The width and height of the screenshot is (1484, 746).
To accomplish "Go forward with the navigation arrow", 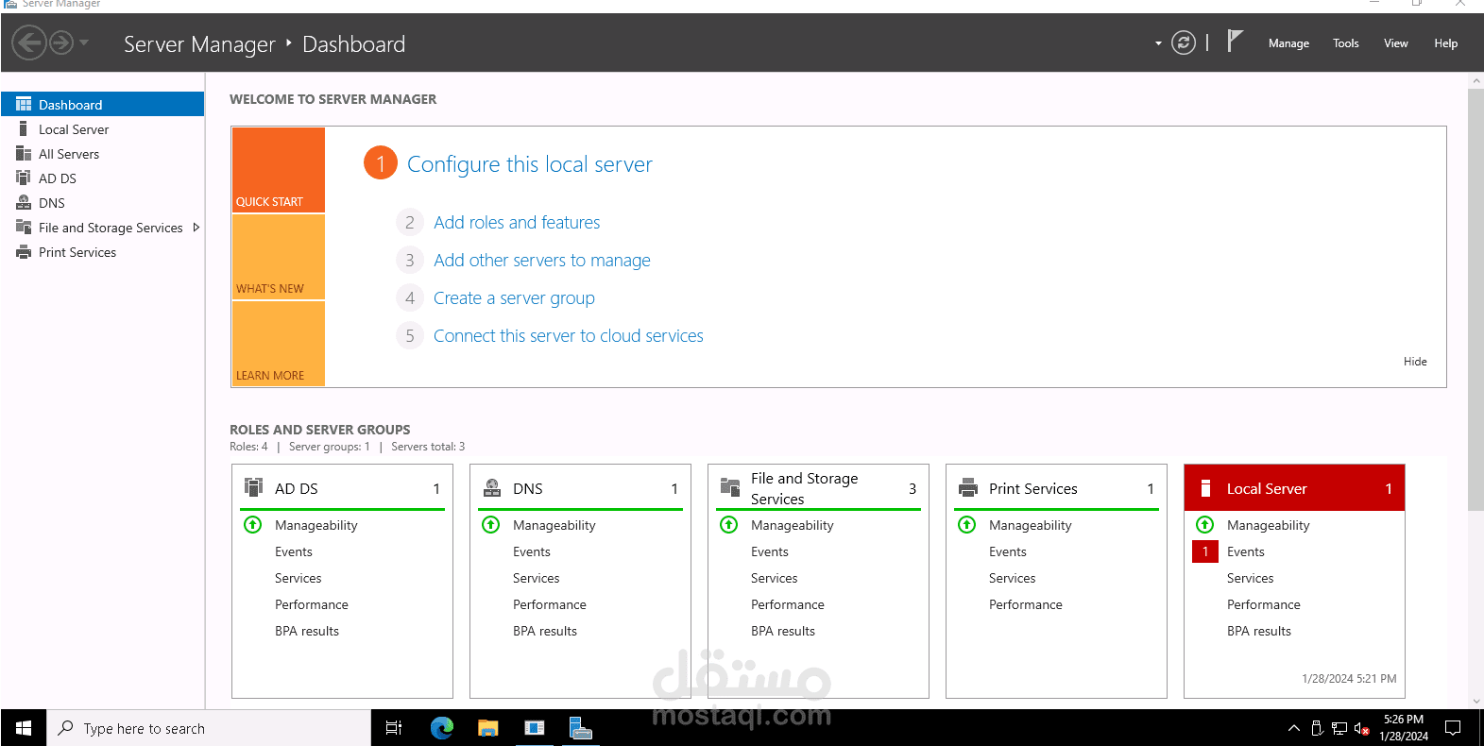I will 61,42.
